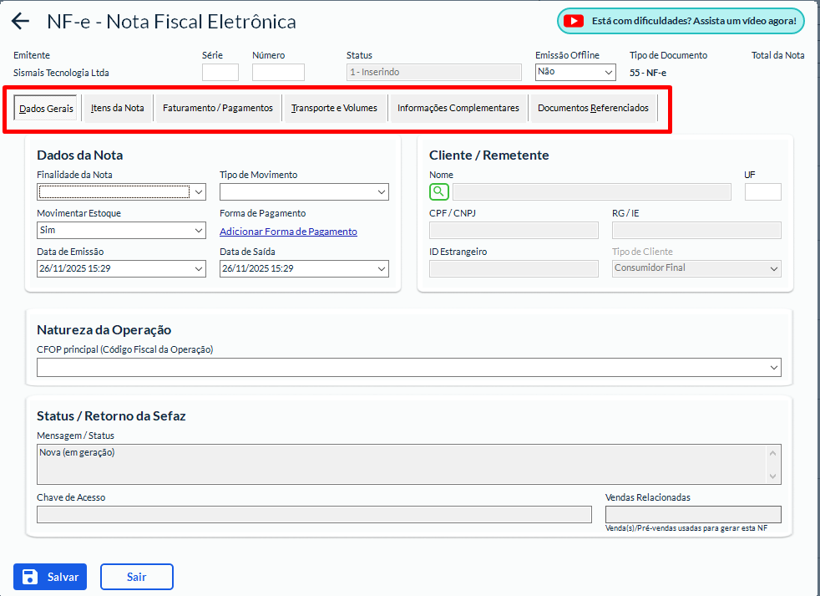Select the Informações Complementares tab
Viewport: 820px width, 596px height.
(x=458, y=108)
